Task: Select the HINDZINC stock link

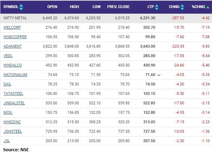Action: point(12,122)
